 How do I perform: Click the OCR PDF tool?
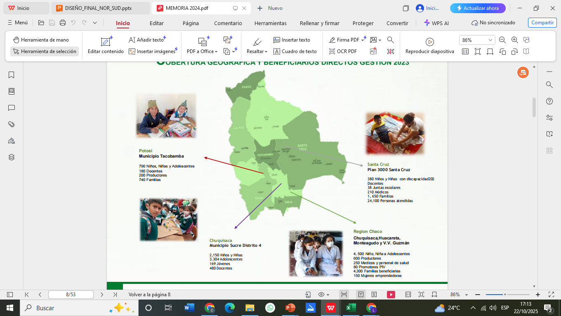click(x=343, y=51)
